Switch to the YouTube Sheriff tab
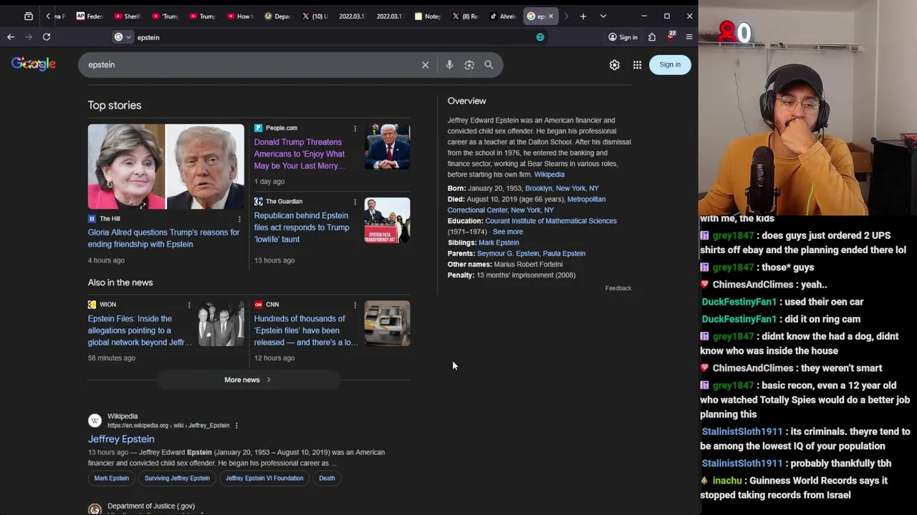Image resolution: width=917 pixels, height=515 pixels. [128, 16]
